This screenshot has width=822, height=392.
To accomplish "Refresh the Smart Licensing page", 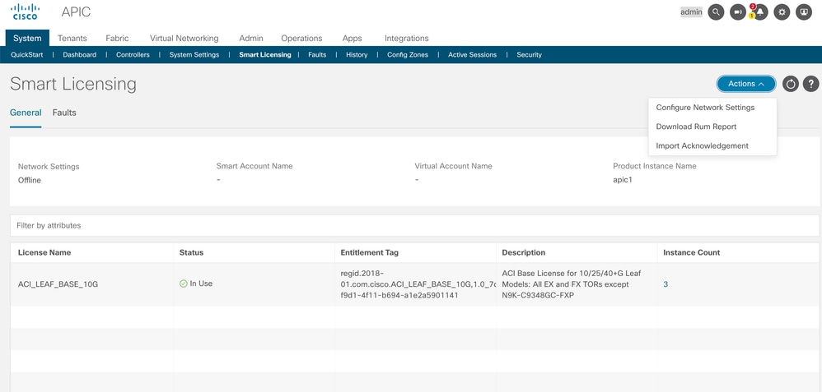I will pyautogui.click(x=791, y=84).
